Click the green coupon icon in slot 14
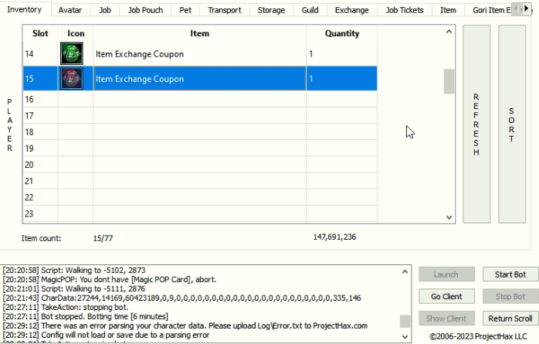 (x=72, y=54)
